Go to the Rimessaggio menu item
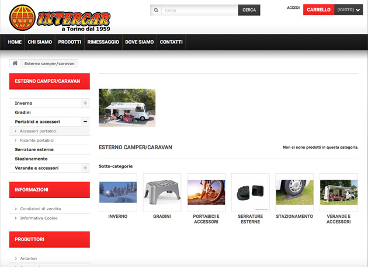 103,42
